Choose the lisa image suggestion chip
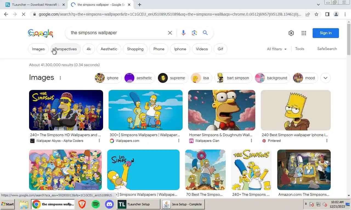Viewport: 351px width, 210px height. [201, 78]
